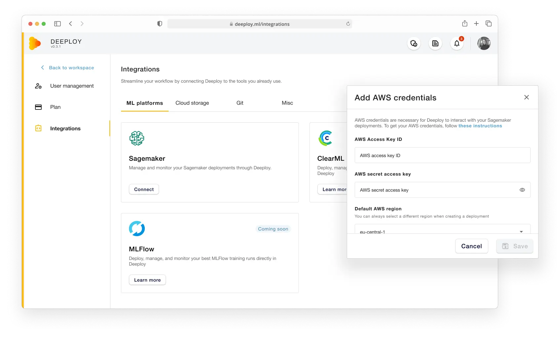Click the Deeploy logo icon

point(35,43)
